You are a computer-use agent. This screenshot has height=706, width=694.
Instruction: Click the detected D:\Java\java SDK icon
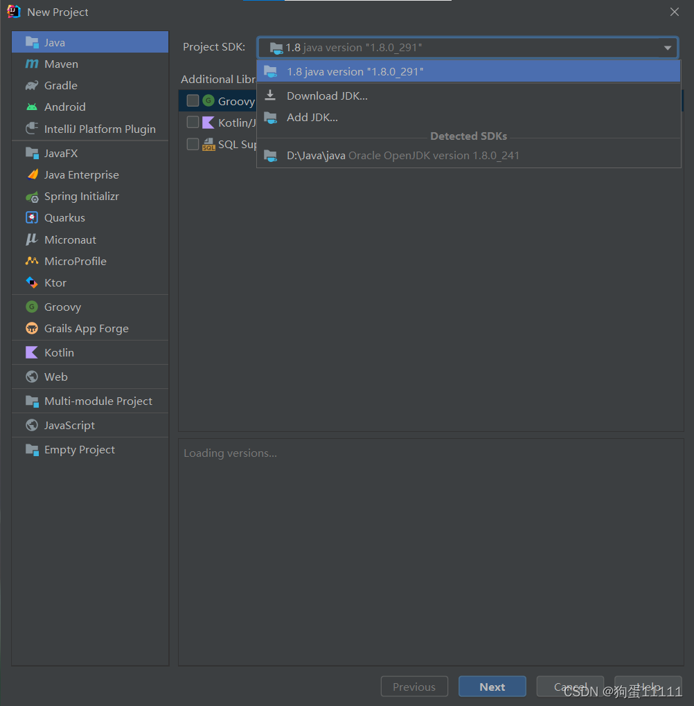270,156
